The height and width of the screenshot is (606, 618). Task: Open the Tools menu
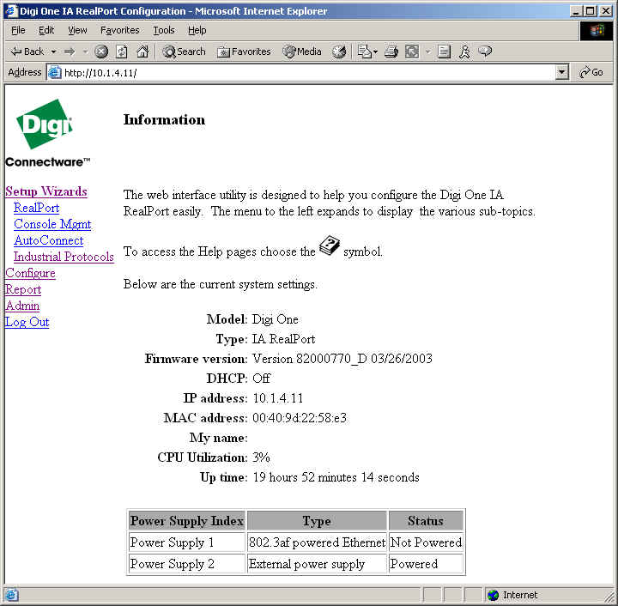point(163,30)
